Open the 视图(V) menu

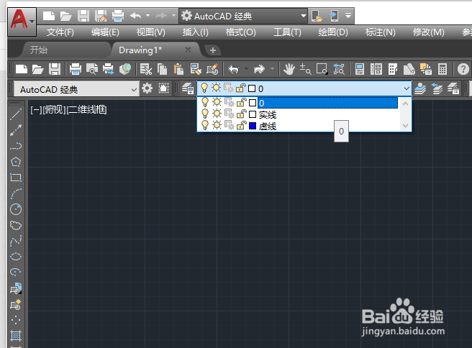coord(151,32)
